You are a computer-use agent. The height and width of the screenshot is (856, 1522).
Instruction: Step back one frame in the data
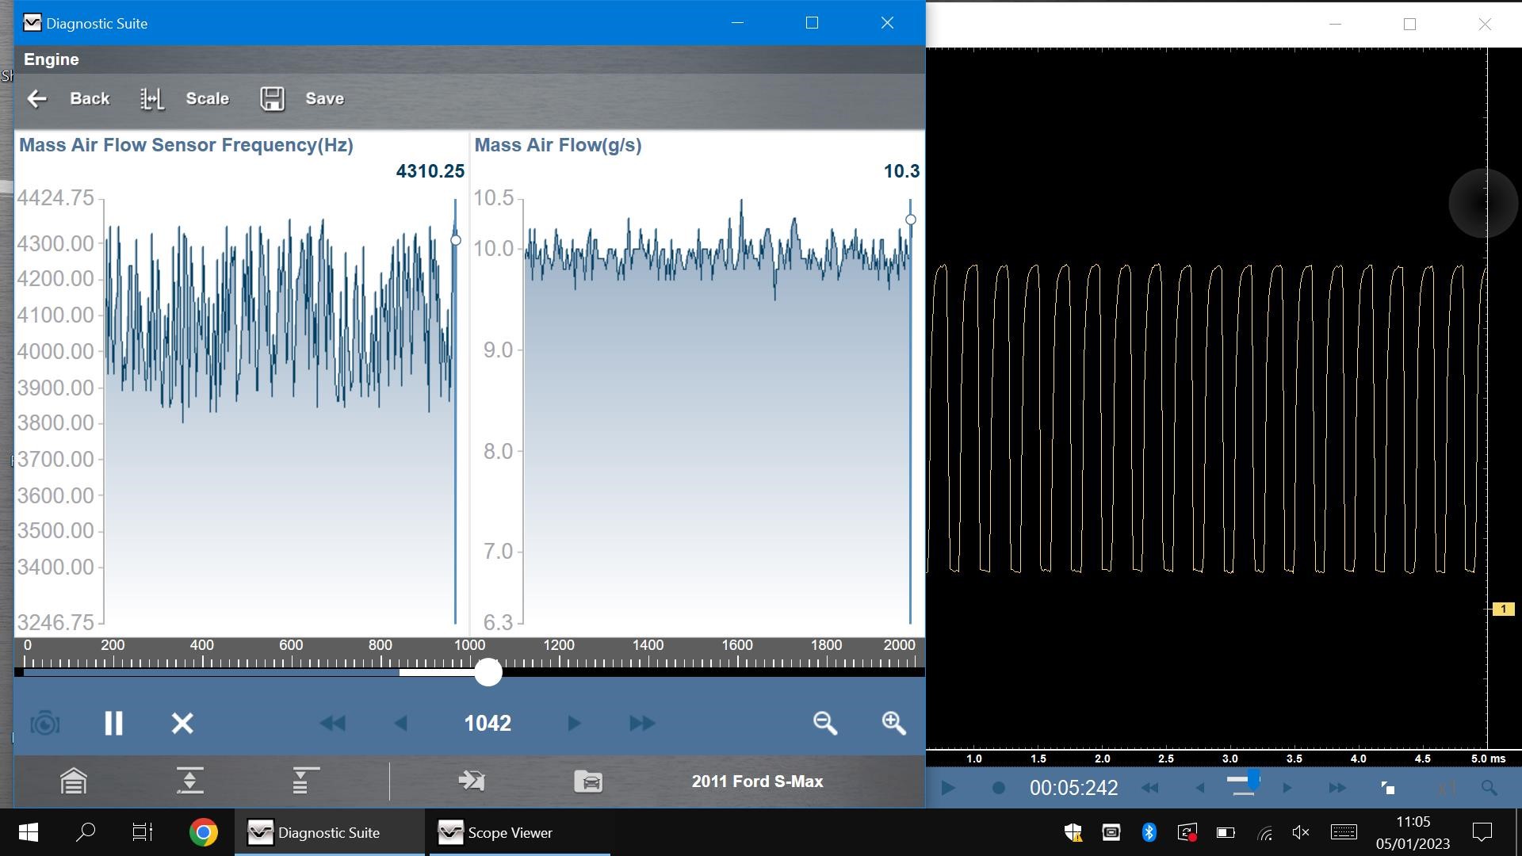pyautogui.click(x=400, y=723)
